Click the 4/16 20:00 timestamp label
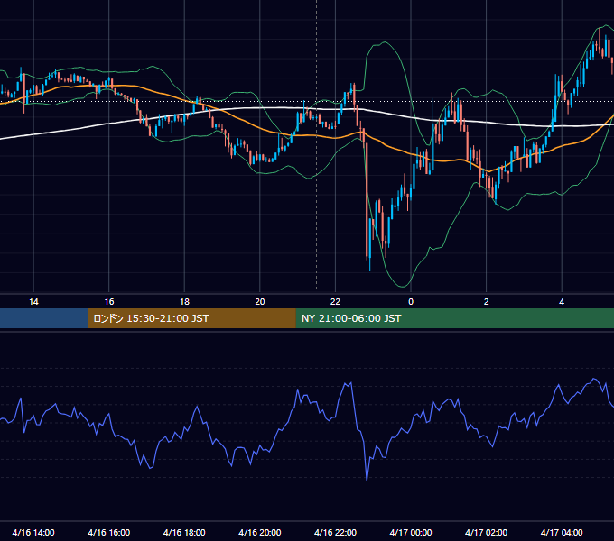Screen dimensions: 614x541 [260, 532]
